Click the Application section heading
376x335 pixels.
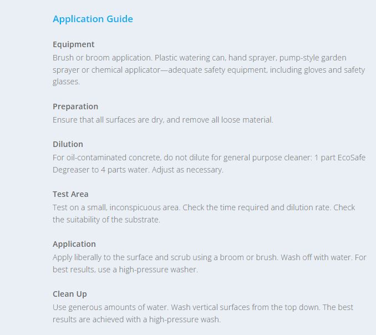[74, 244]
